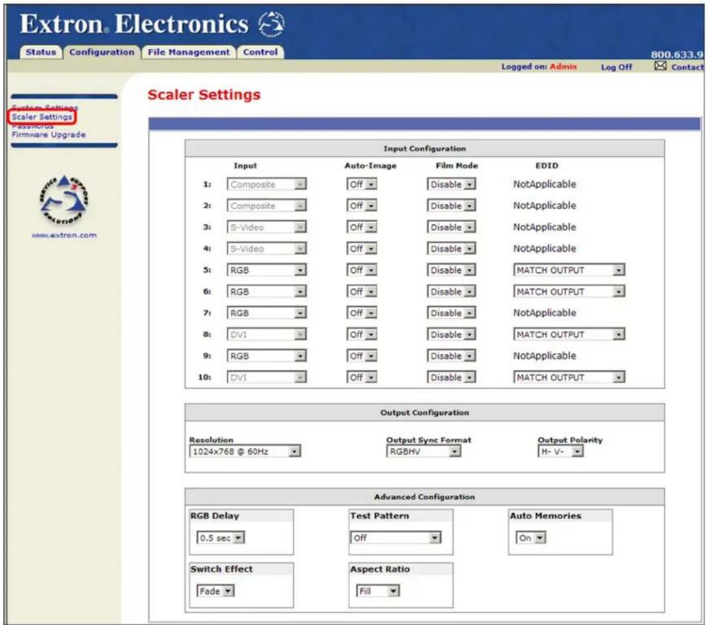Open Auto-Image dropdown for input 5
Image resolution: width=708 pixels, height=625 pixels.
[362, 270]
